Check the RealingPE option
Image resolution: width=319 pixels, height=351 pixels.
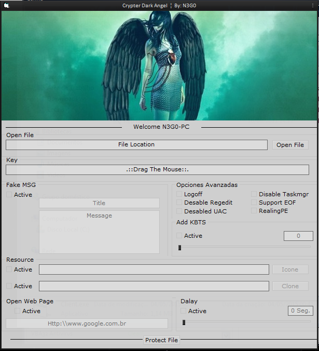click(254, 211)
